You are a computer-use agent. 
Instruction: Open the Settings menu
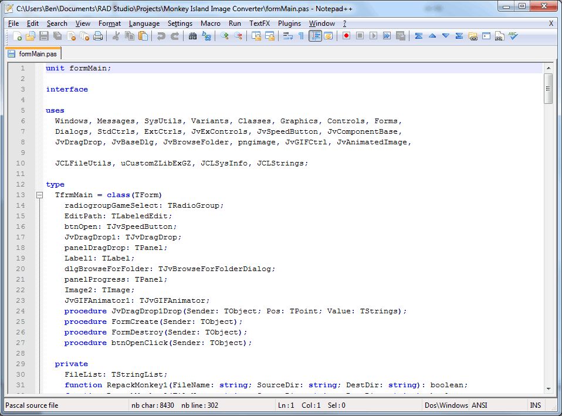pos(180,23)
